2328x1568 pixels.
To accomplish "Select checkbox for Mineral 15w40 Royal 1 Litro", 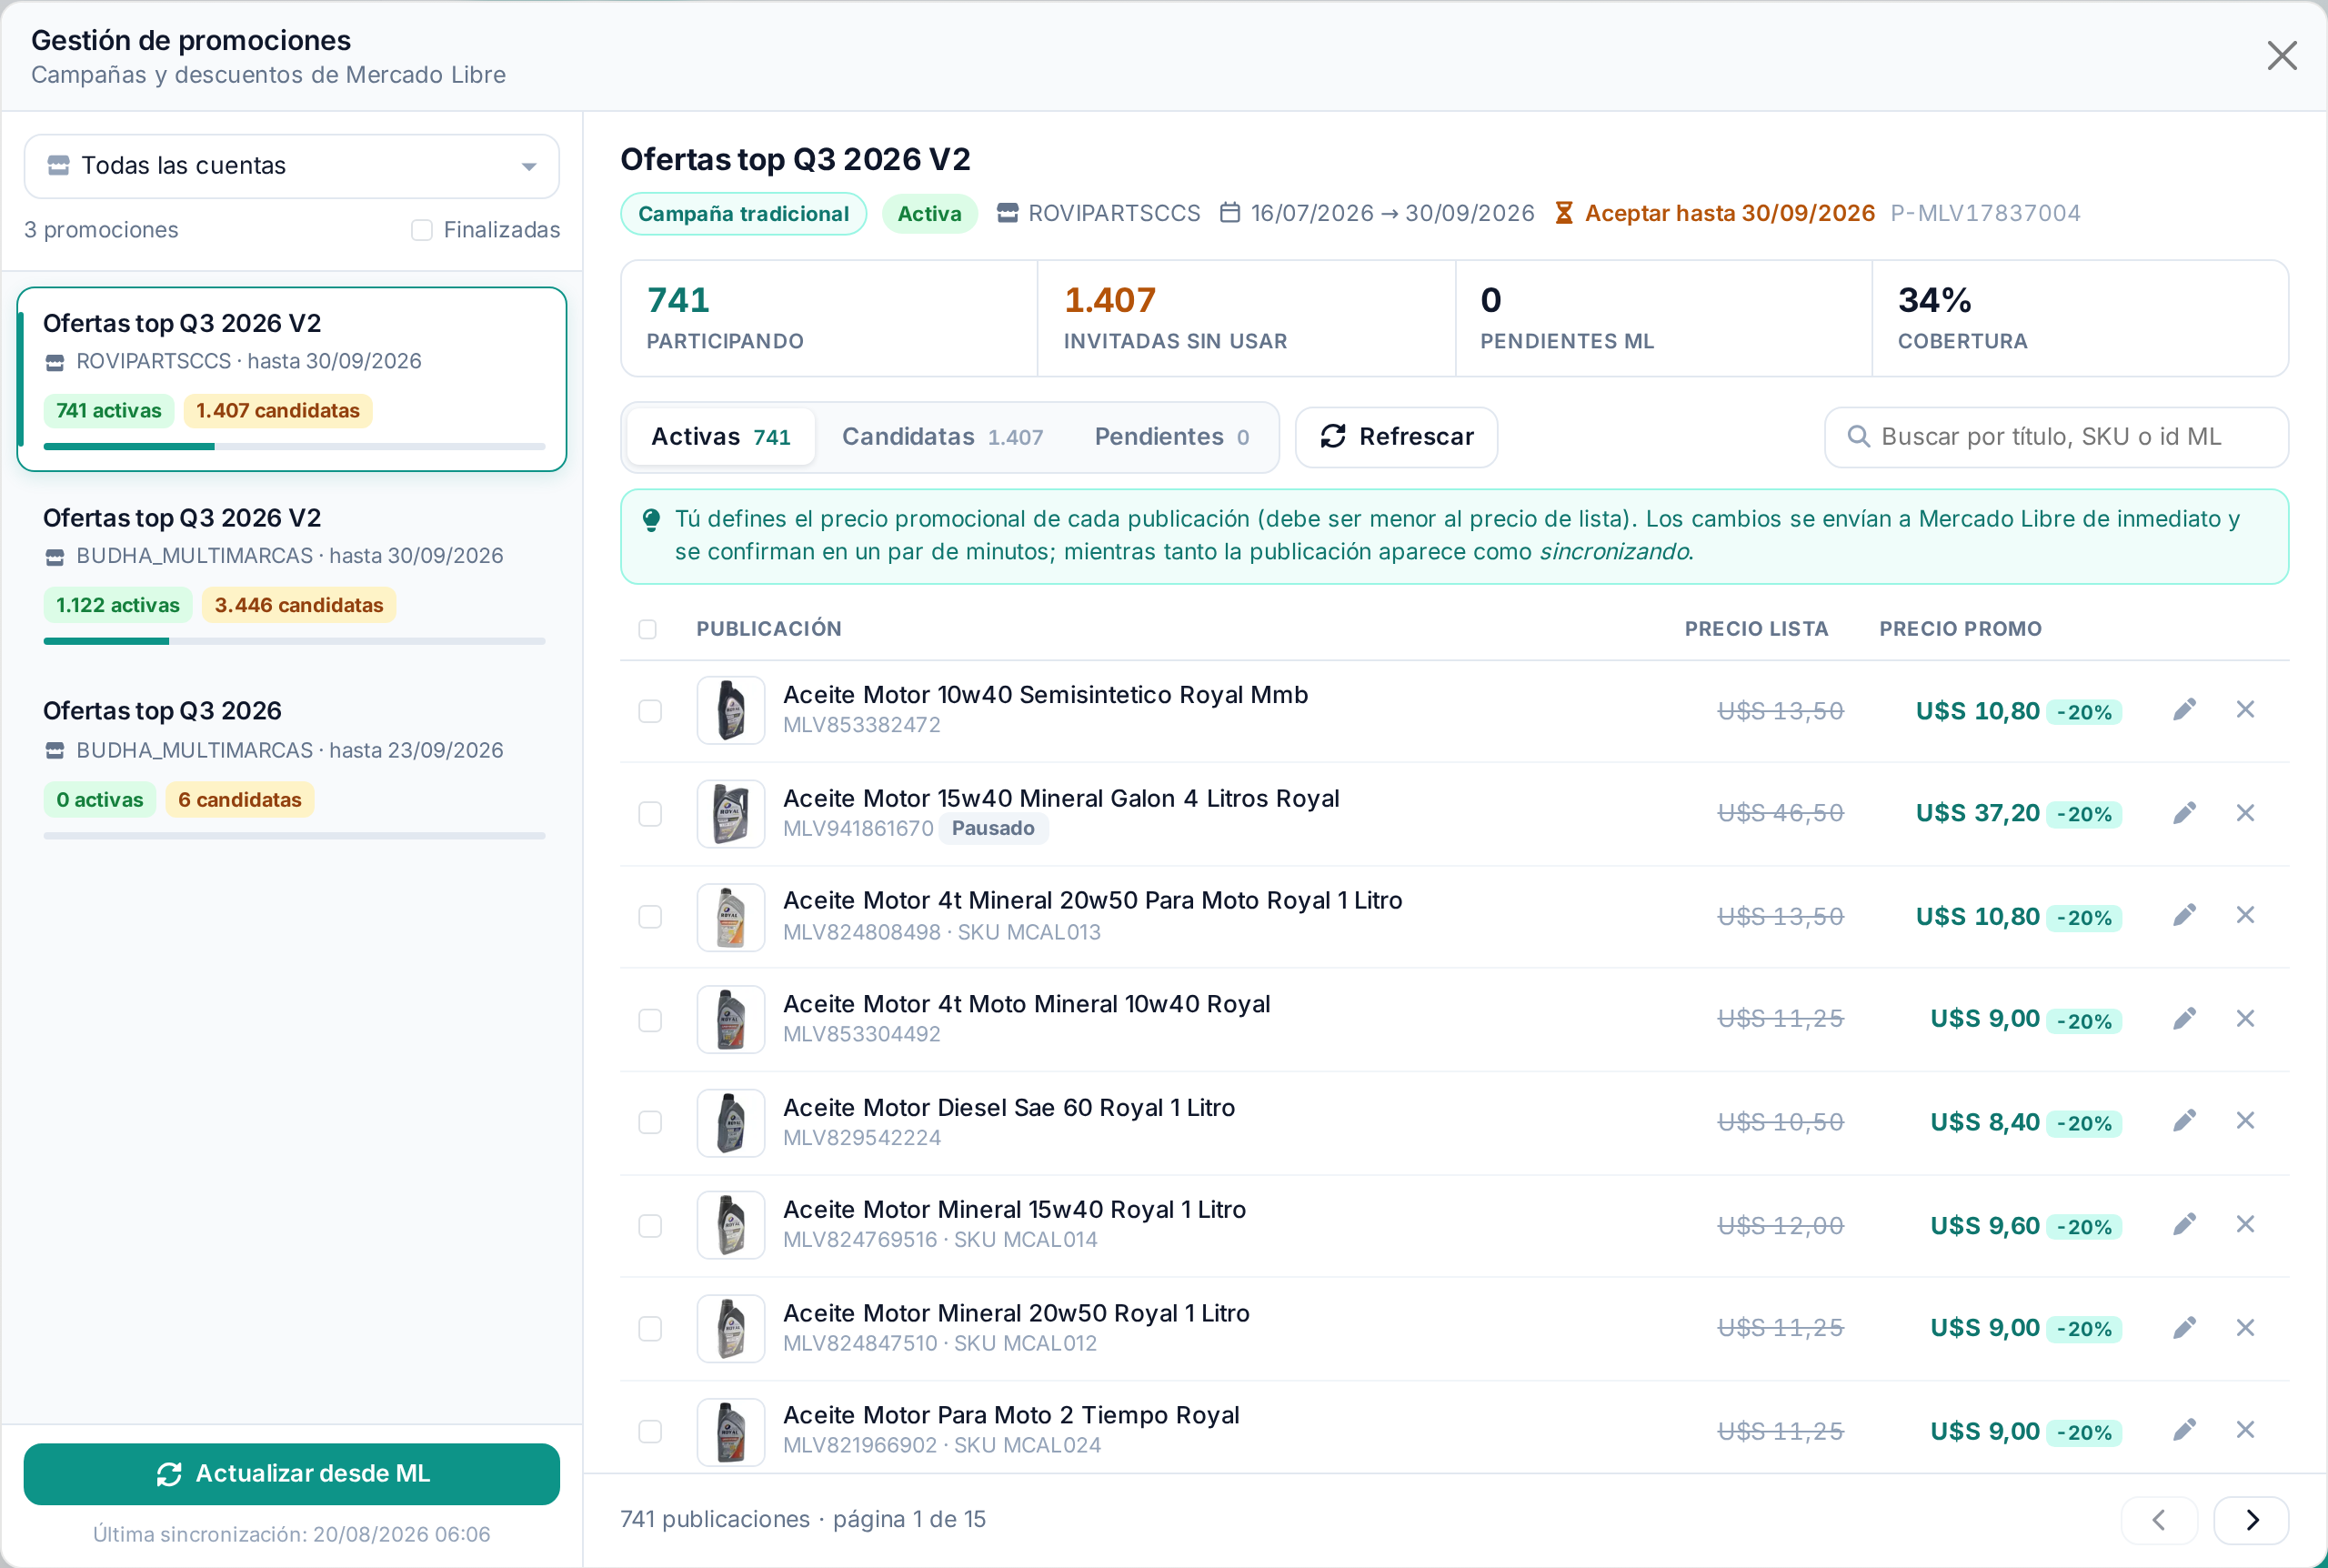I will point(649,1226).
